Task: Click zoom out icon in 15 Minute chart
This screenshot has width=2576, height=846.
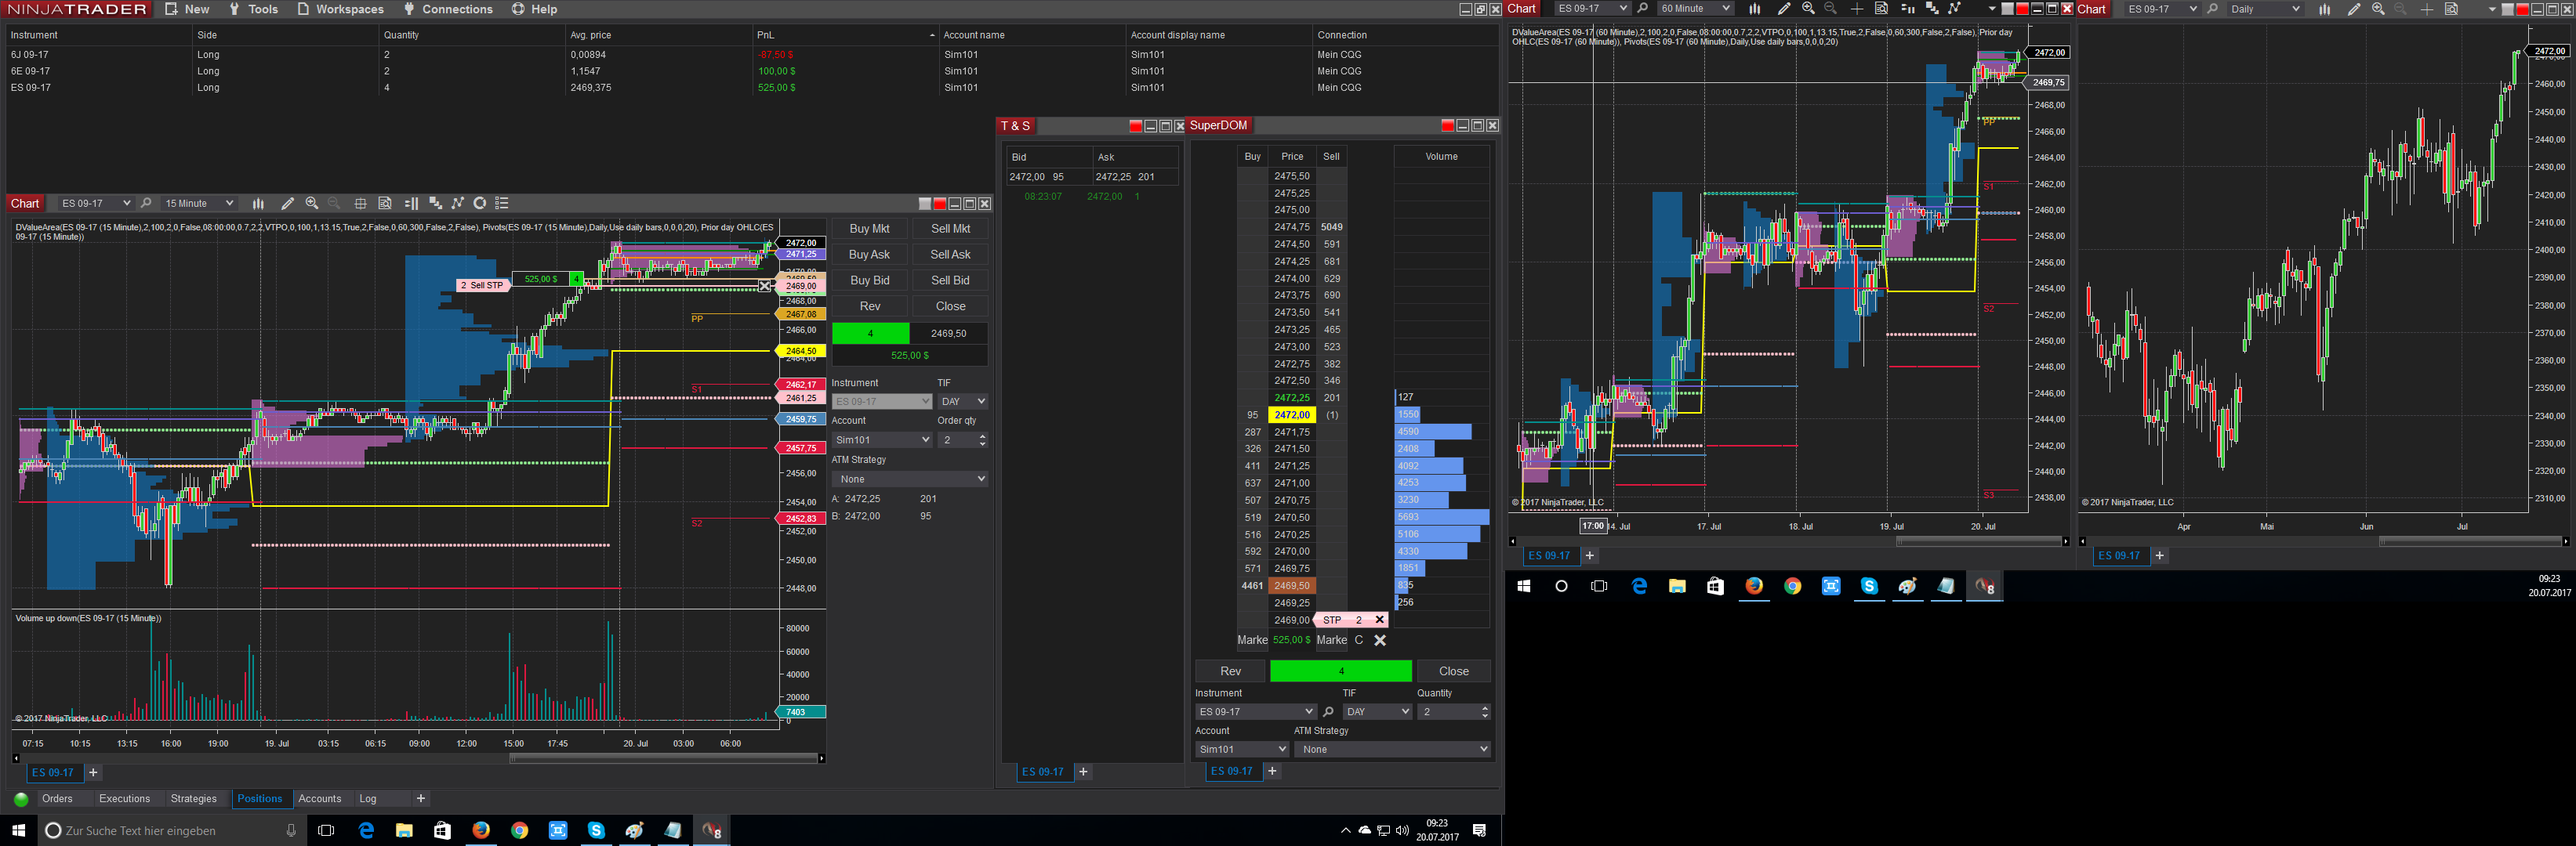Action: (334, 204)
